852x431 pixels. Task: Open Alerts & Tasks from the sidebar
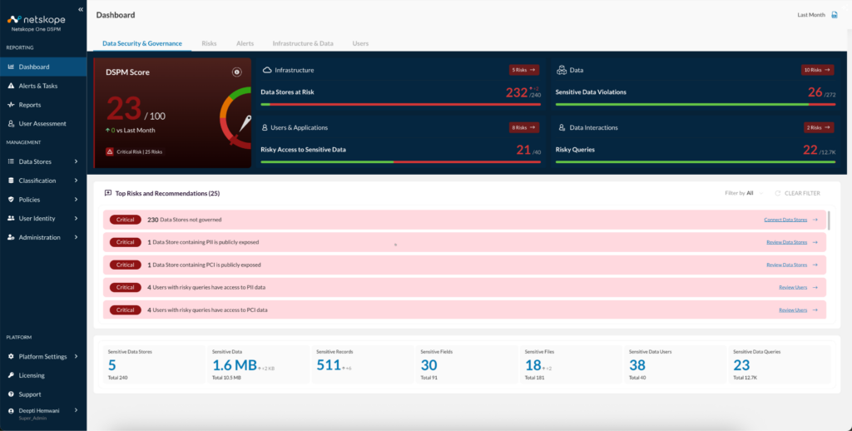(x=37, y=86)
